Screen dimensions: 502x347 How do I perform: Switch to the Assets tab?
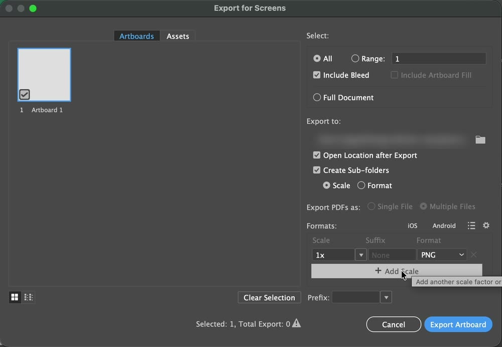click(178, 36)
